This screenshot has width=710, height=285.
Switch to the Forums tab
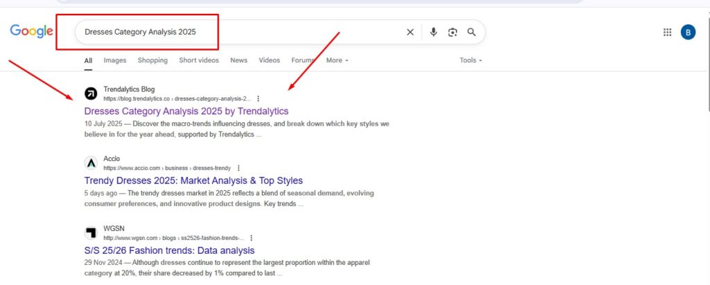tap(303, 60)
